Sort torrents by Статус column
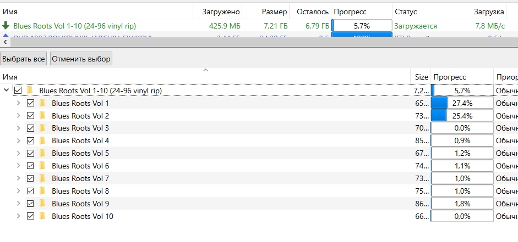Viewport: 518px width, 242px height. pyautogui.click(x=419, y=12)
